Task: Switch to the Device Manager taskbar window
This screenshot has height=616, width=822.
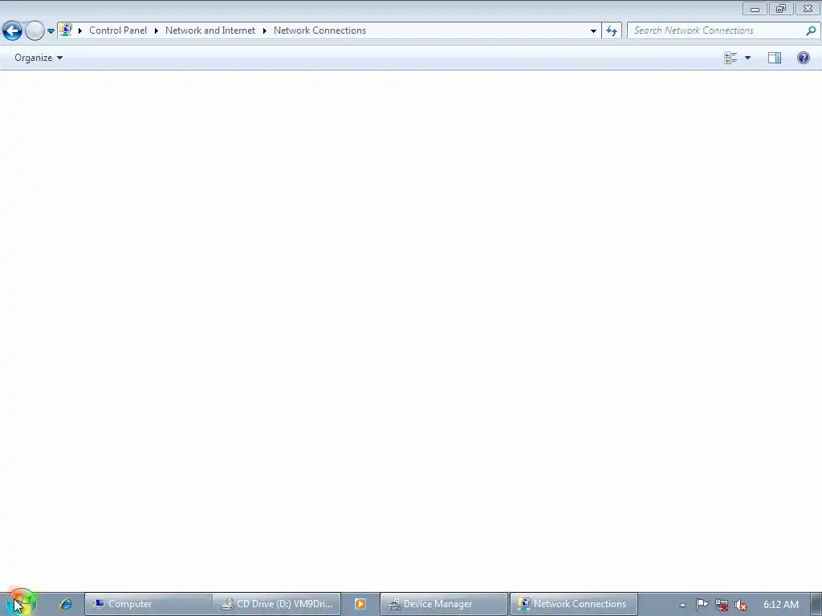Action: (x=443, y=604)
